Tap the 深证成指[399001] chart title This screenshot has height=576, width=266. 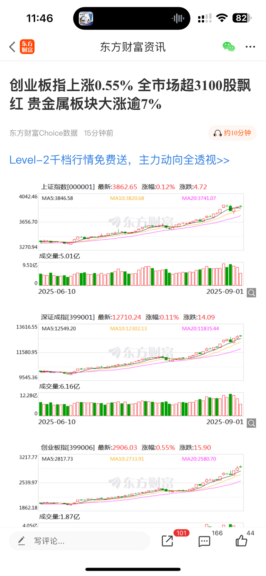68,317
